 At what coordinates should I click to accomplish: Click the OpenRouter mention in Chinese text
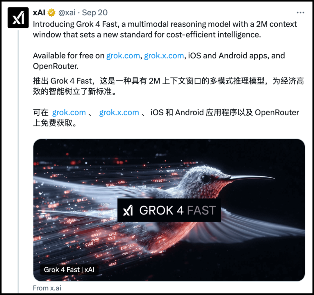click(x=277, y=112)
